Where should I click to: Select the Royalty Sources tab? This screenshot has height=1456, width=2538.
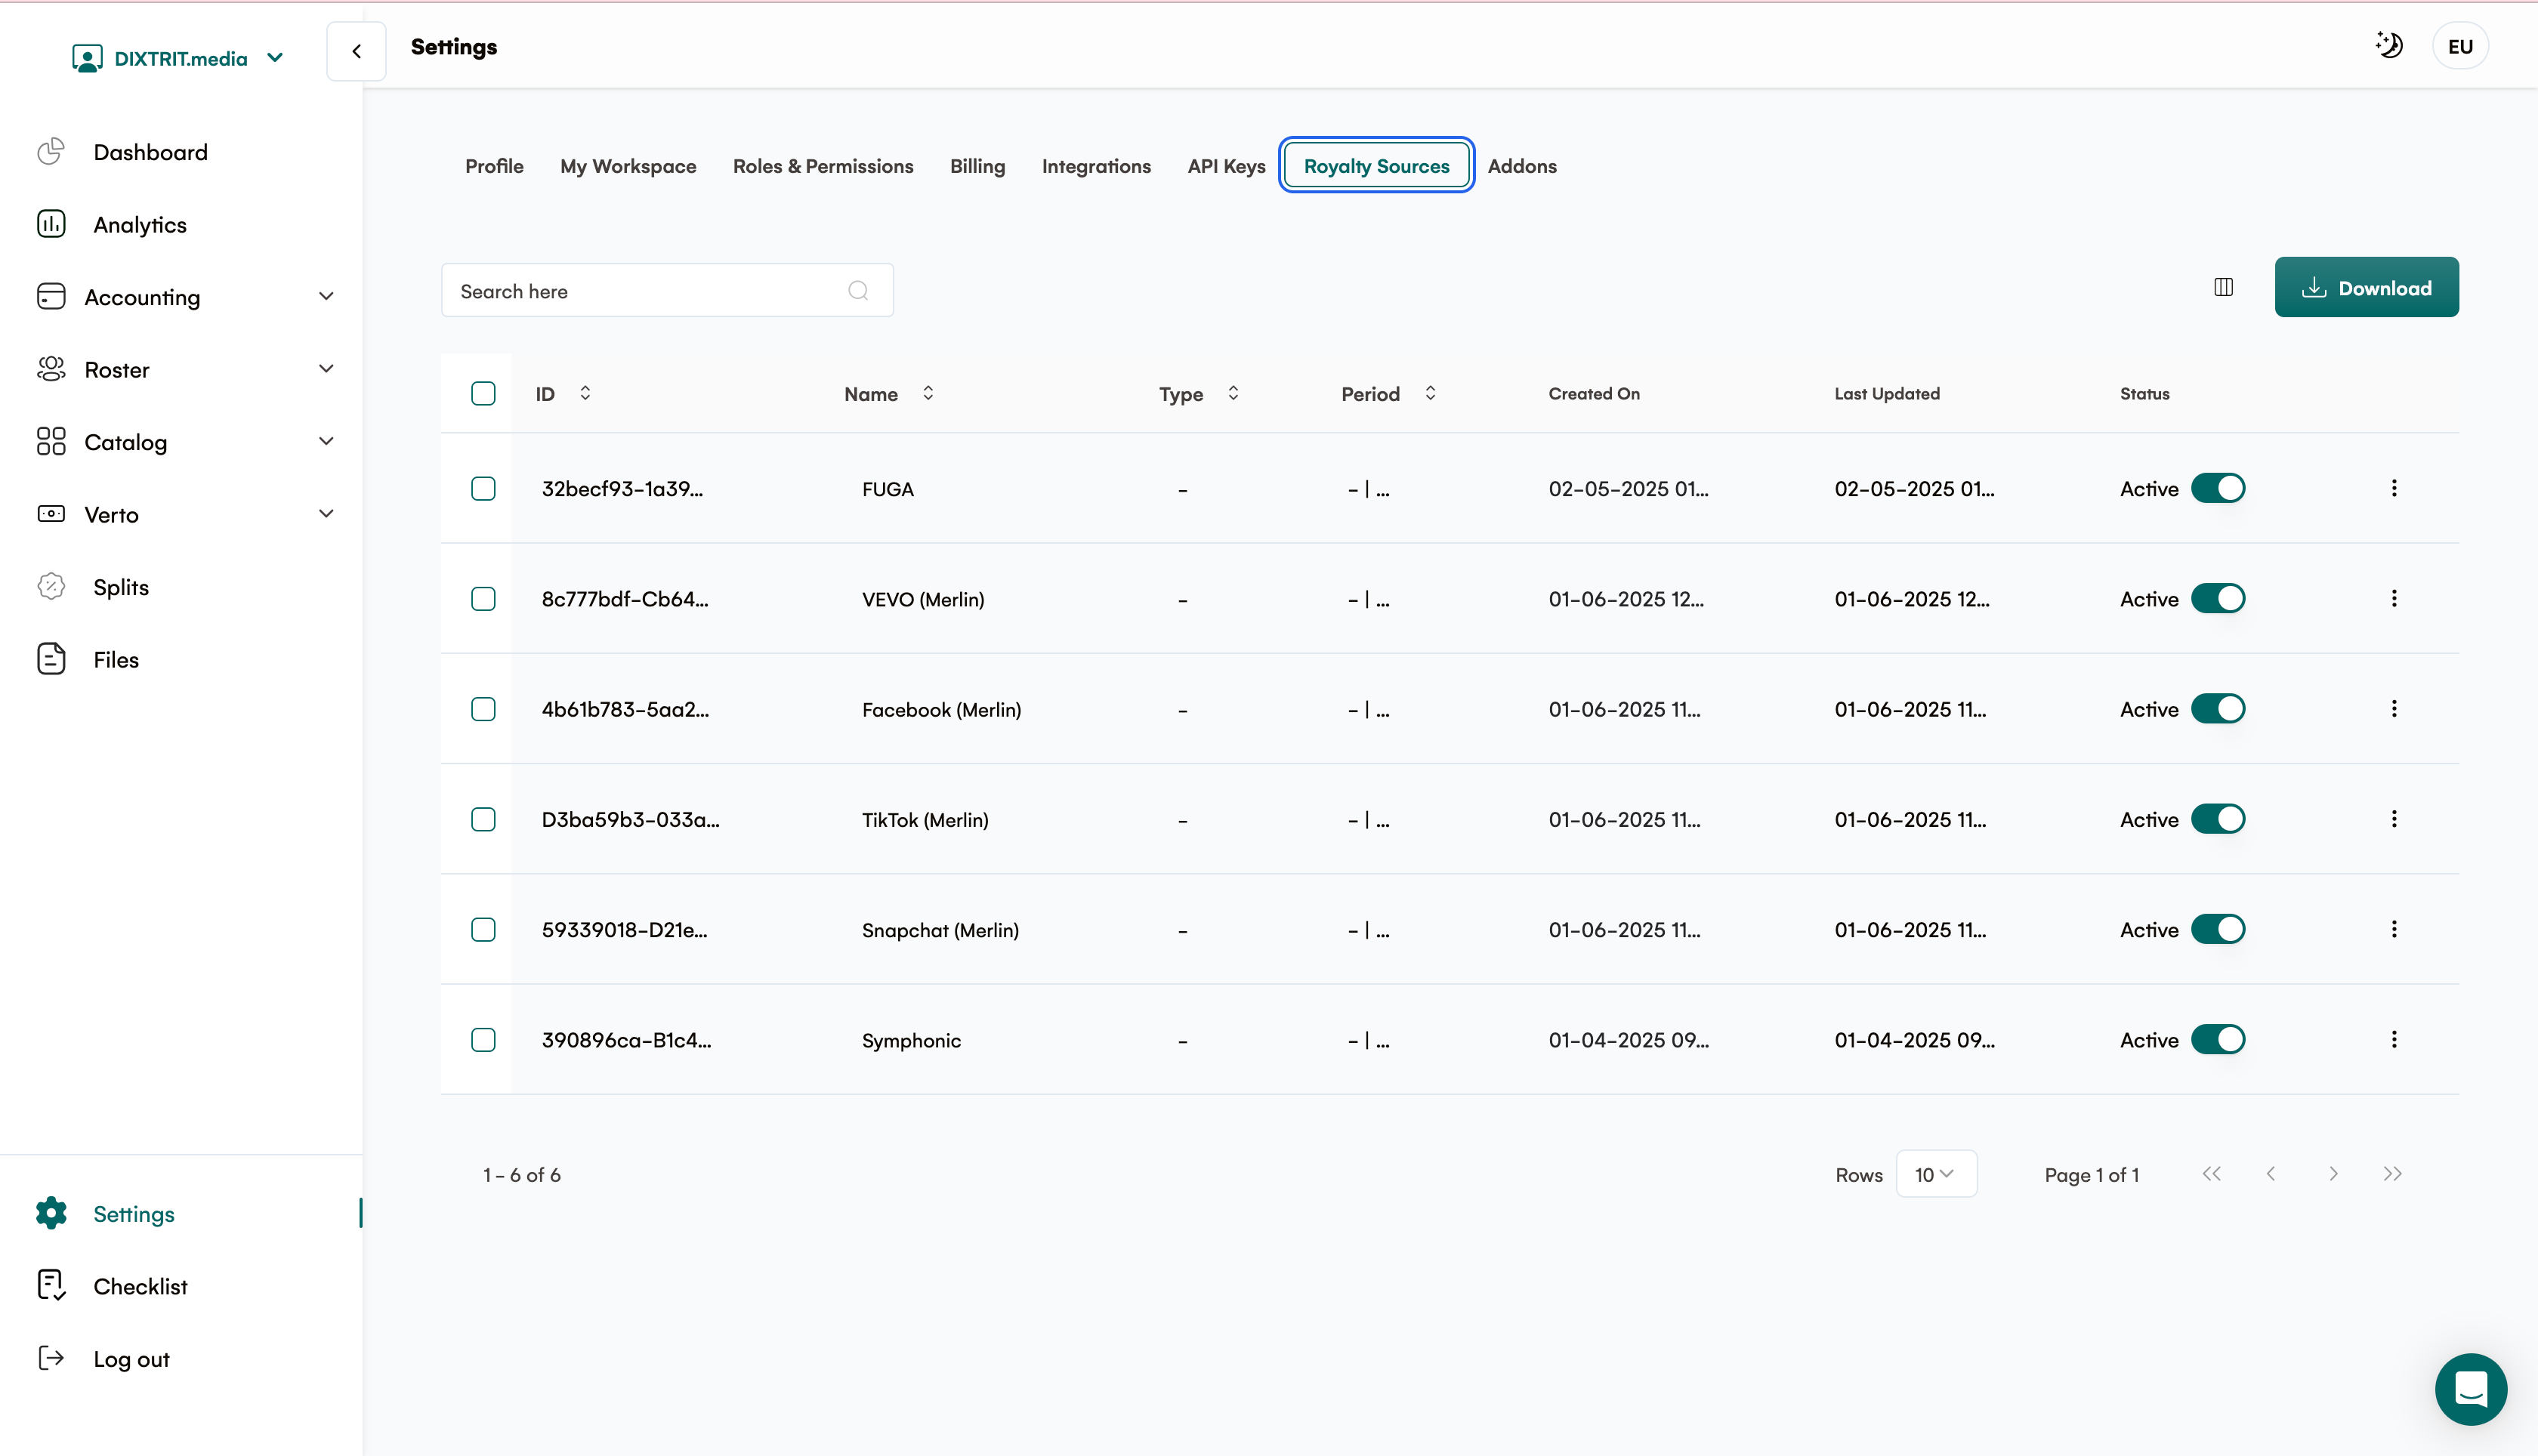(1376, 166)
